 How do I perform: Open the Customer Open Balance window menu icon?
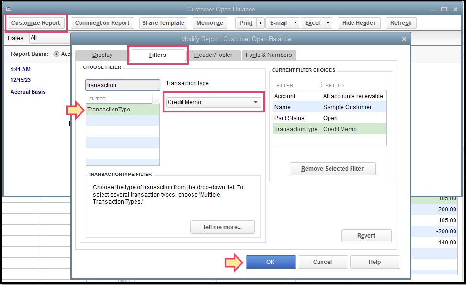tap(9, 9)
